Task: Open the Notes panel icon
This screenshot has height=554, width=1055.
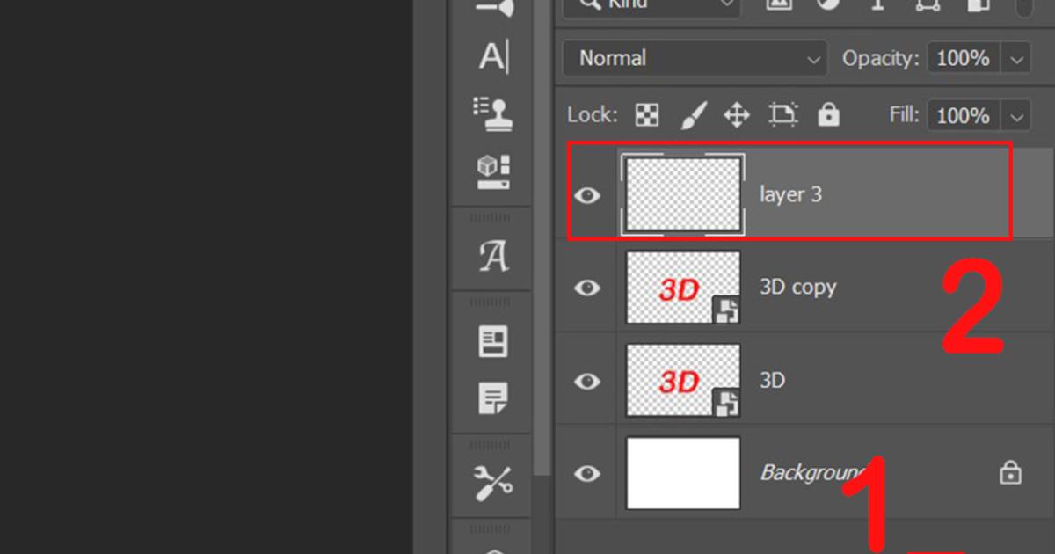Action: click(493, 398)
